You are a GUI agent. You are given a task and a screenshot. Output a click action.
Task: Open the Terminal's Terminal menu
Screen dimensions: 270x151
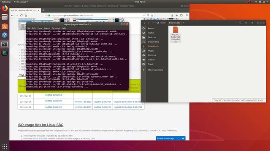pos(56,28)
